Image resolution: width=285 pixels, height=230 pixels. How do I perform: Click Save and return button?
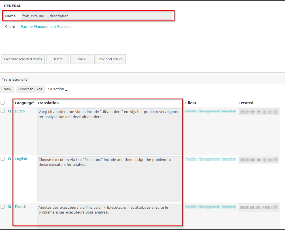click(110, 59)
